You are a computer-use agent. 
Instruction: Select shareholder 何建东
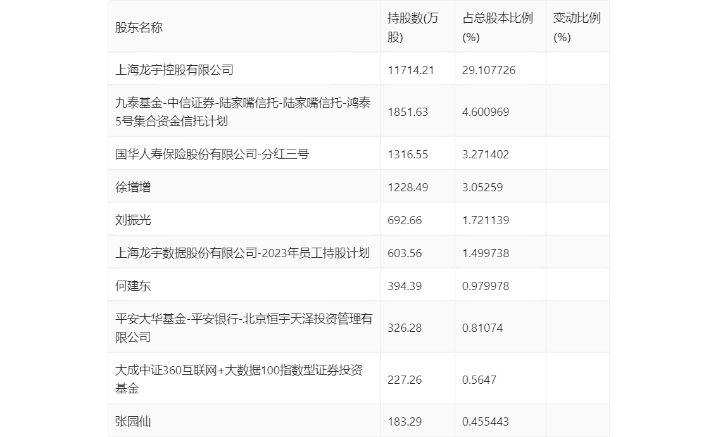coord(133,286)
